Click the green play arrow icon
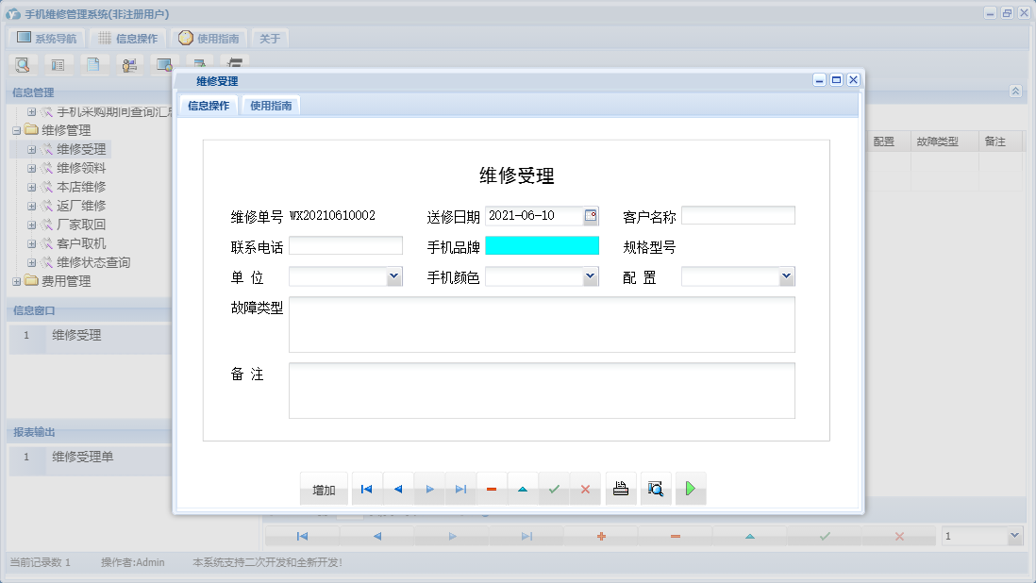This screenshot has width=1036, height=583. (x=691, y=490)
